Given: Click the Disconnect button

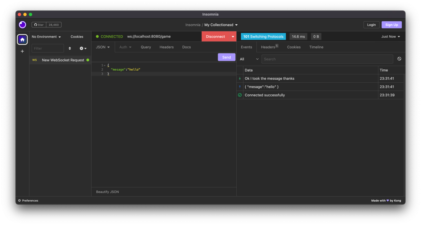Looking at the screenshot, I should (x=215, y=37).
